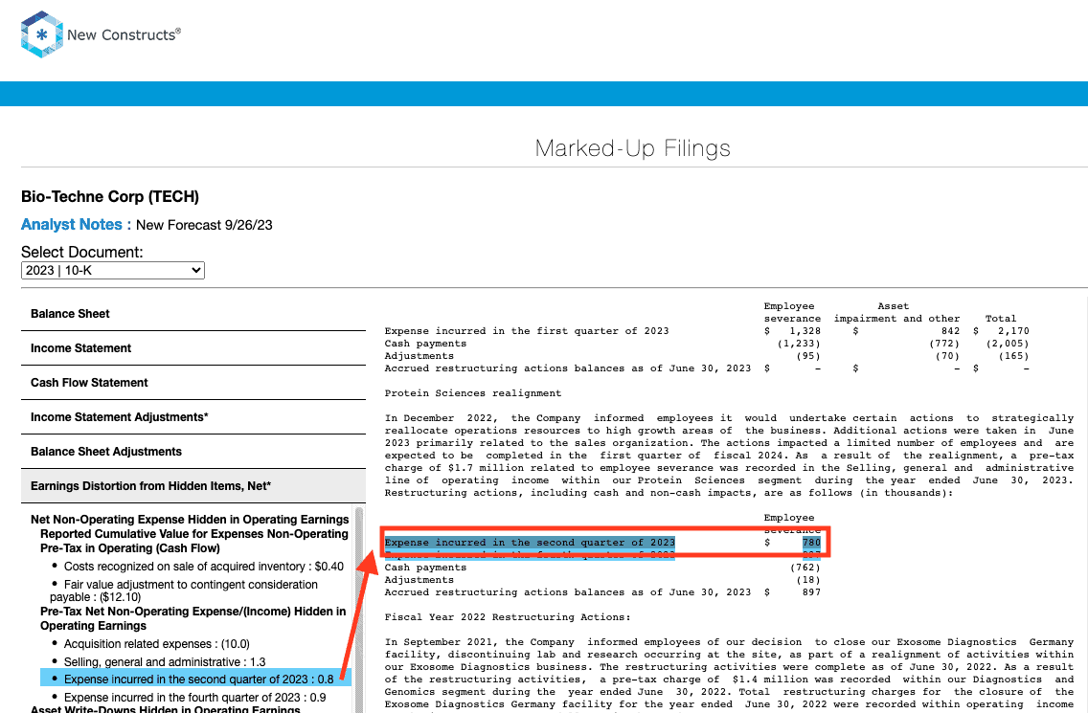Click 'Reported Cumulative Value for Expenses Non-Operating' heading

194,541
